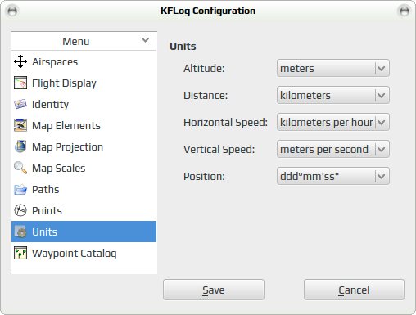
Task: Click the Paths folder icon
Action: [20, 189]
